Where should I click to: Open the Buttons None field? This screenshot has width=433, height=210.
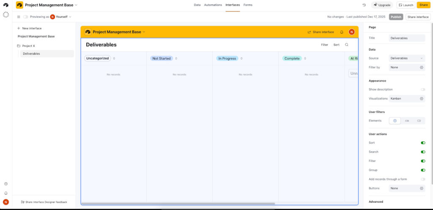click(407, 188)
